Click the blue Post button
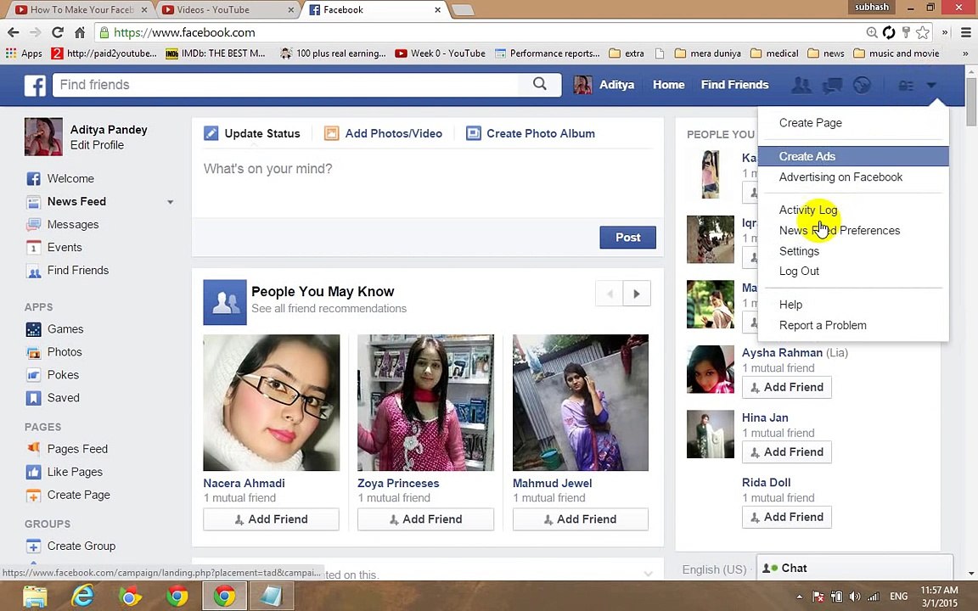Viewport: 978px width, 611px height. click(x=627, y=238)
